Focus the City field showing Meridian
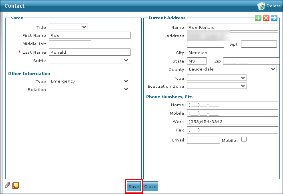283x194 pixels. point(232,53)
